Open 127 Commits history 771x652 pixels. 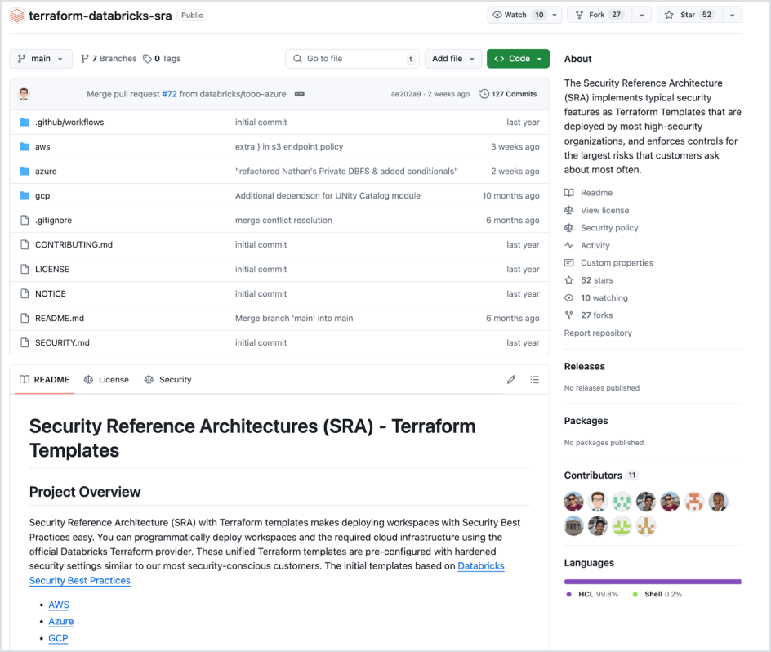[508, 94]
